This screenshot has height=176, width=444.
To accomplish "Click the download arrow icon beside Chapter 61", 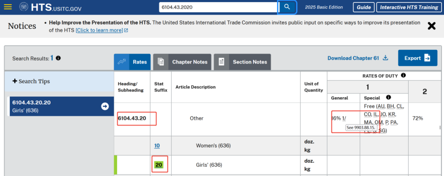I will coord(385,58).
